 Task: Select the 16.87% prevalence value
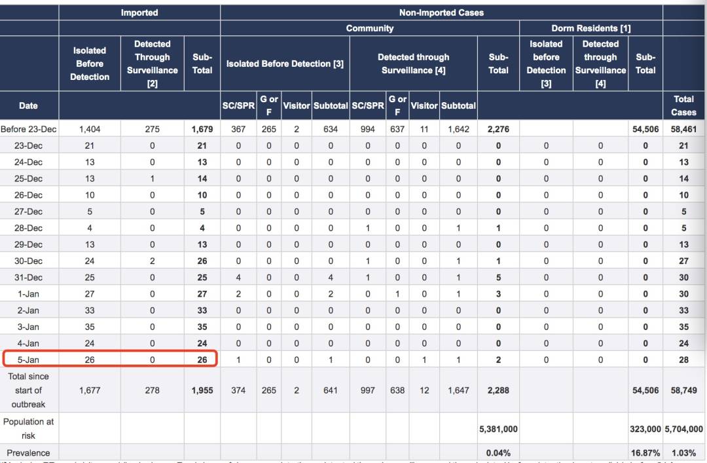click(x=645, y=453)
